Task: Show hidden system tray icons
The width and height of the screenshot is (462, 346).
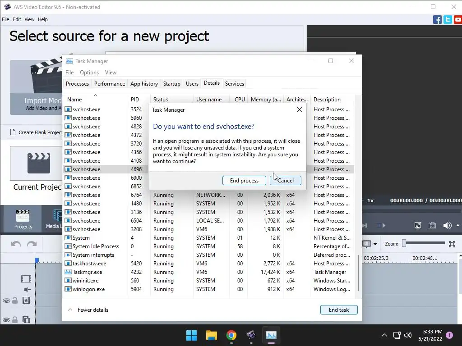Action: (x=384, y=335)
